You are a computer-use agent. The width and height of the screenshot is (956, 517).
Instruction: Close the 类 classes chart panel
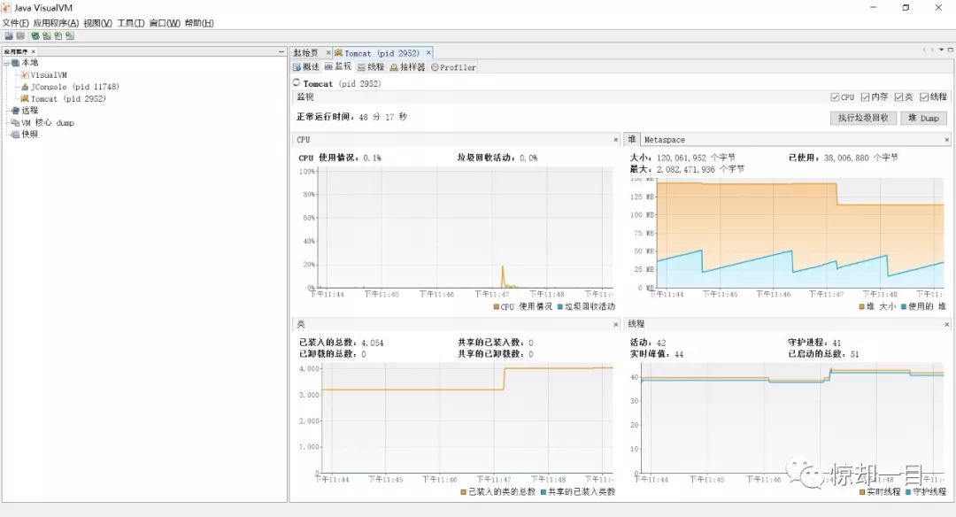(x=616, y=324)
